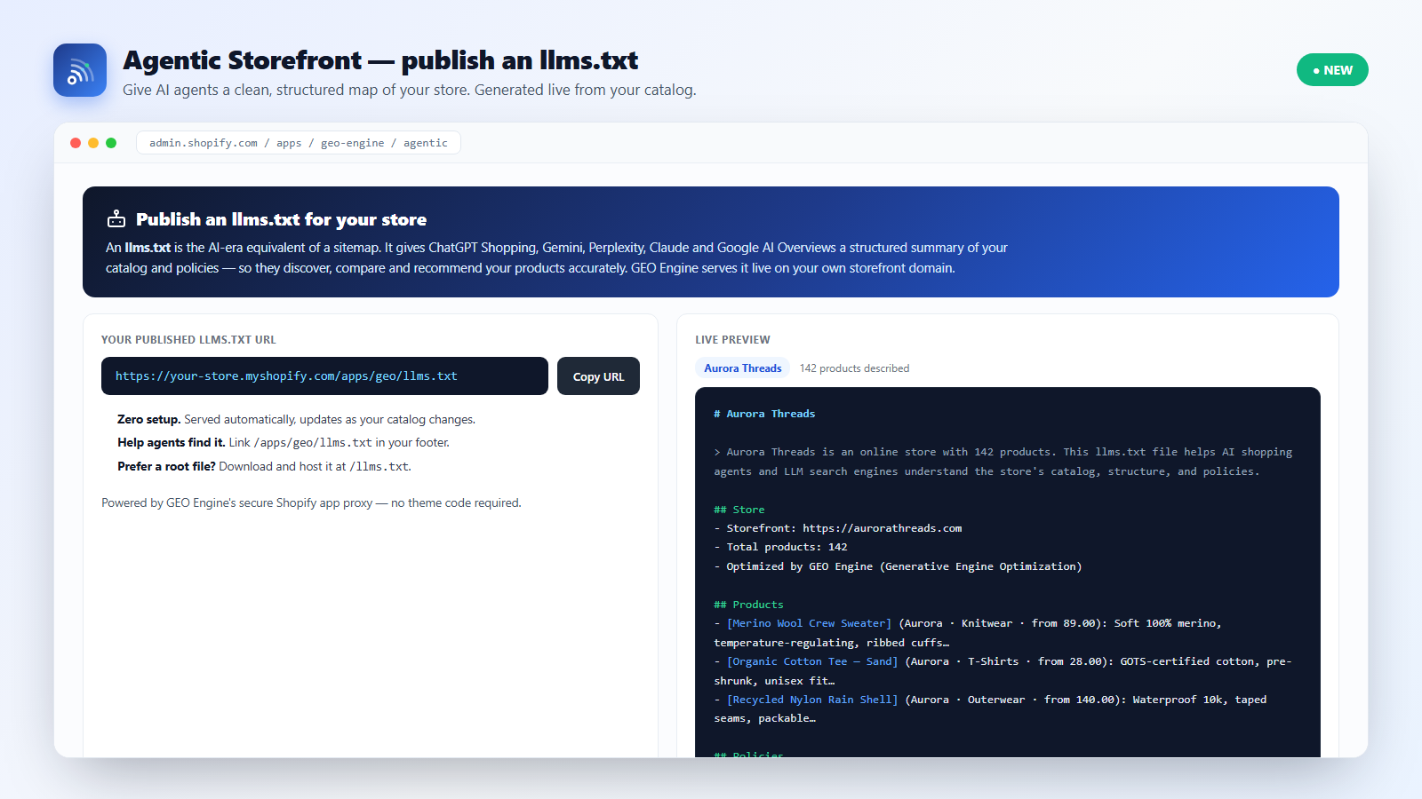The height and width of the screenshot is (799, 1422).
Task: Click the green NEW badge
Action: [x=1332, y=70]
